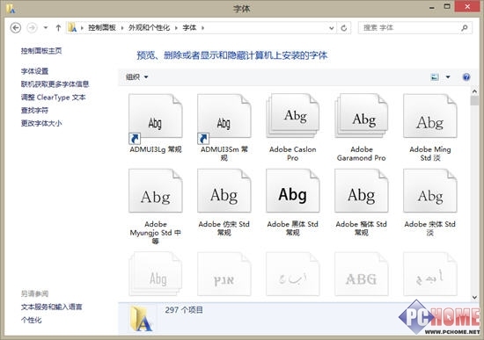Screen dimensions: 484x340
Task: Open 控制面板主页 link
Action: coord(41,51)
